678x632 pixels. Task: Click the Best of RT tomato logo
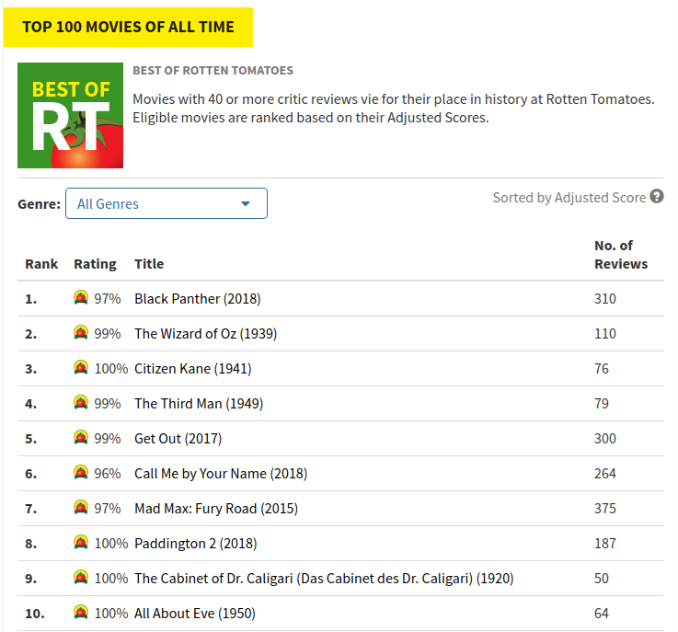70,115
